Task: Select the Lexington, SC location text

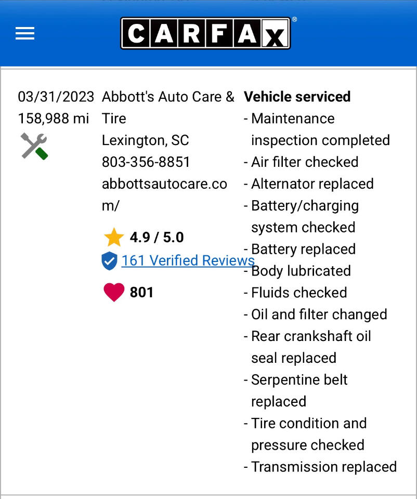Action: (x=146, y=140)
